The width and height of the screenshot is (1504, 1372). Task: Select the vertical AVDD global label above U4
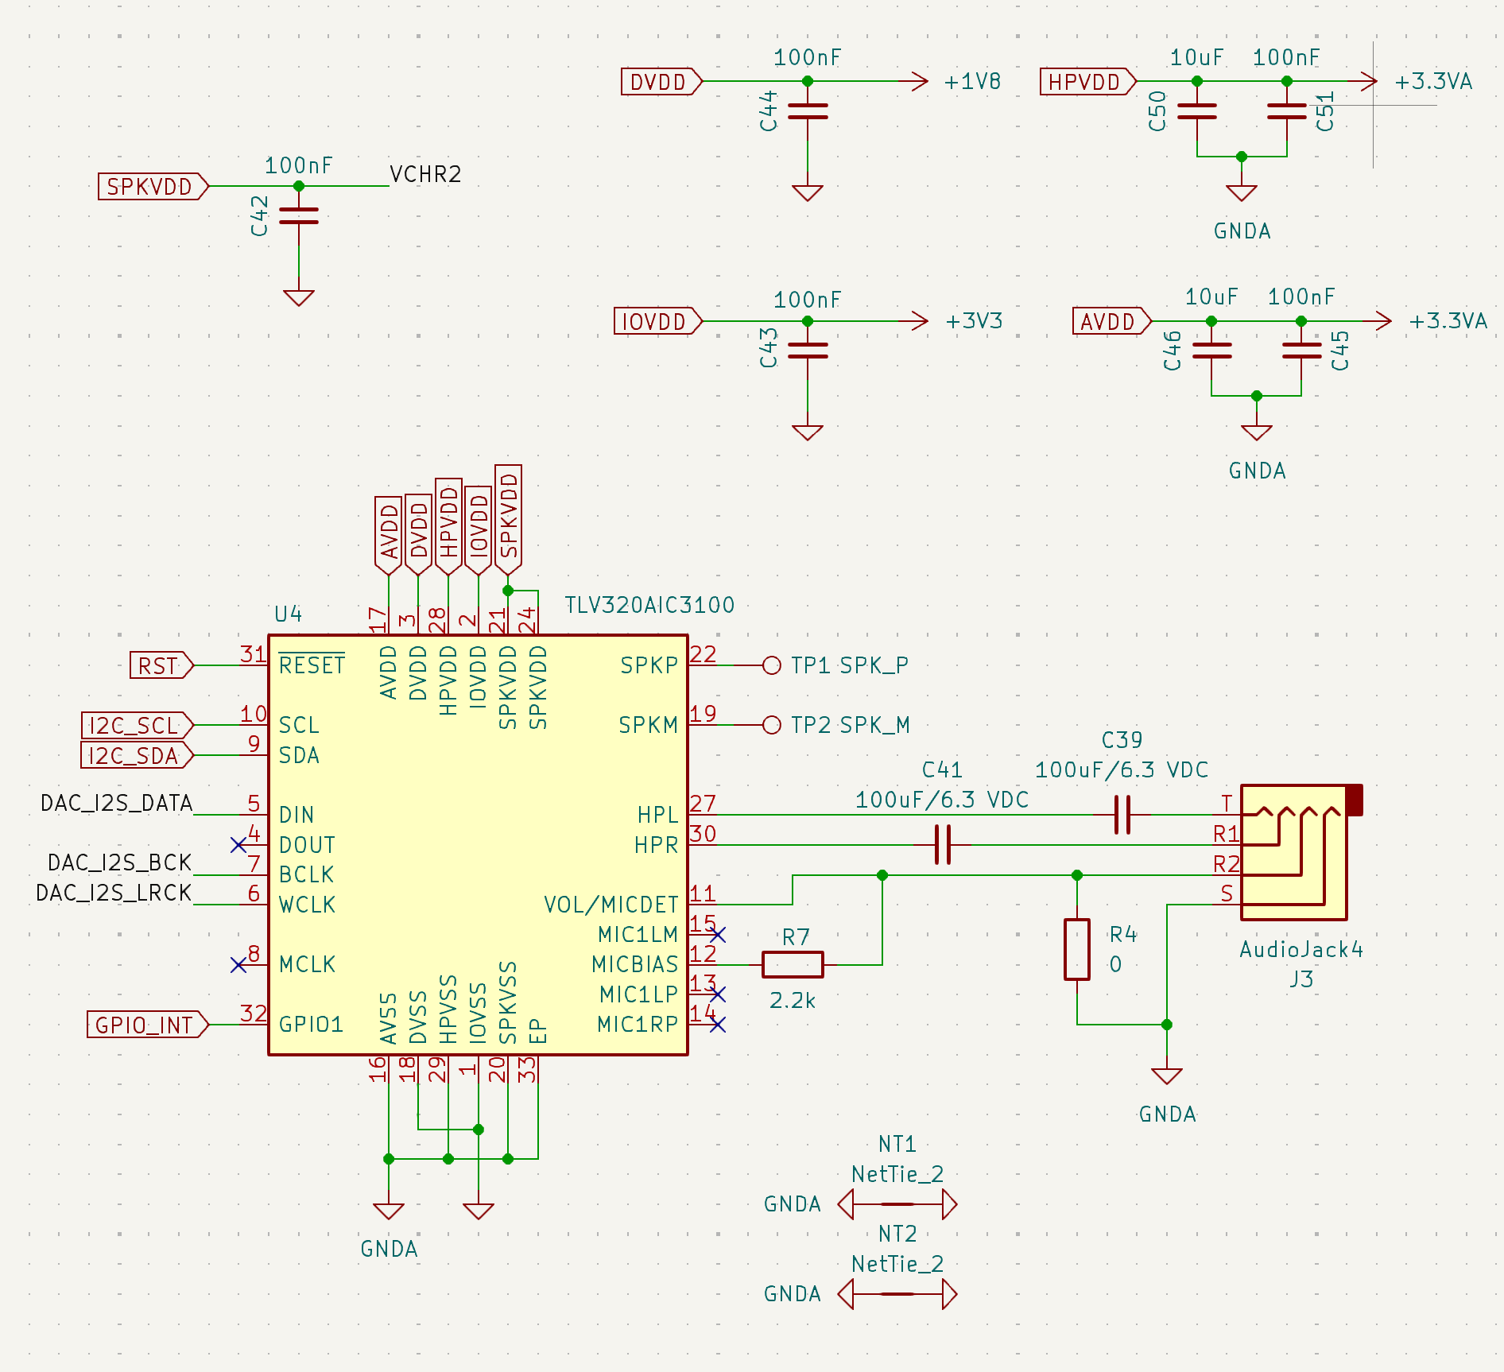pyautogui.click(x=389, y=537)
